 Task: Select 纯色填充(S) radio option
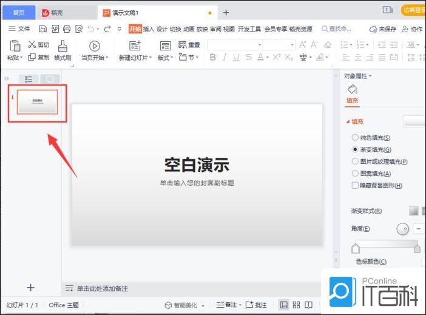pyautogui.click(x=355, y=138)
